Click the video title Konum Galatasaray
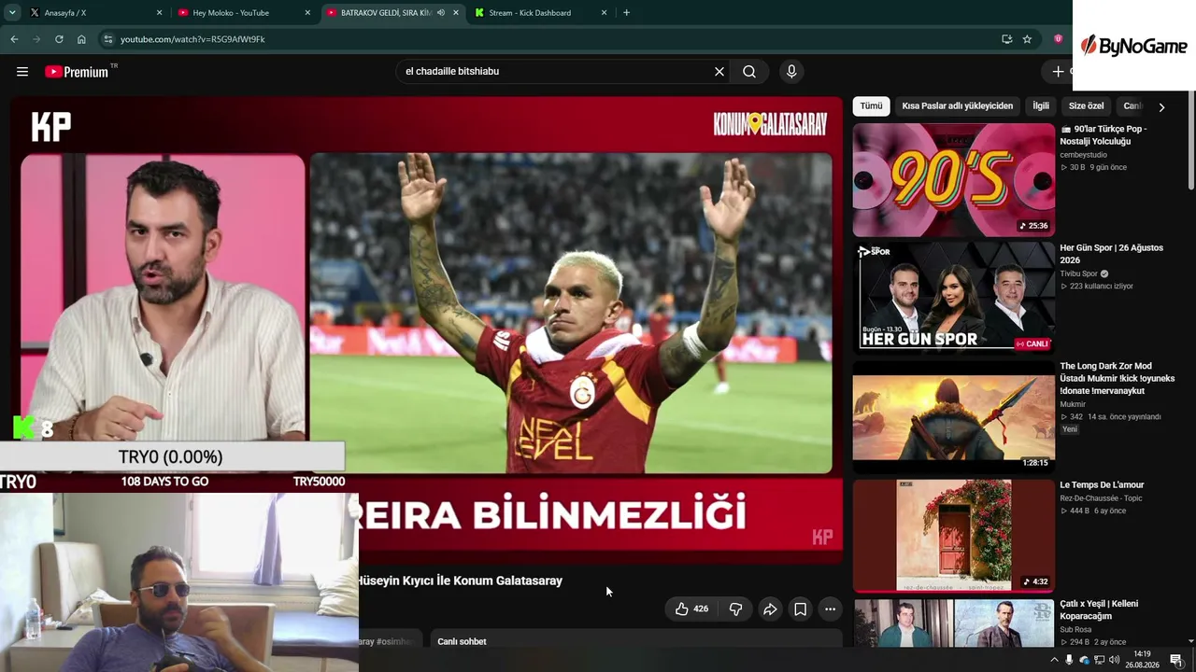 point(460,581)
